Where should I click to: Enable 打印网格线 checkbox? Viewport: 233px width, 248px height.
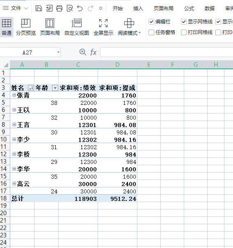(x=184, y=32)
